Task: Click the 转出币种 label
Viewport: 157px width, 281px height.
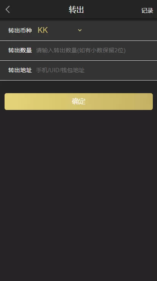Action: [20, 30]
